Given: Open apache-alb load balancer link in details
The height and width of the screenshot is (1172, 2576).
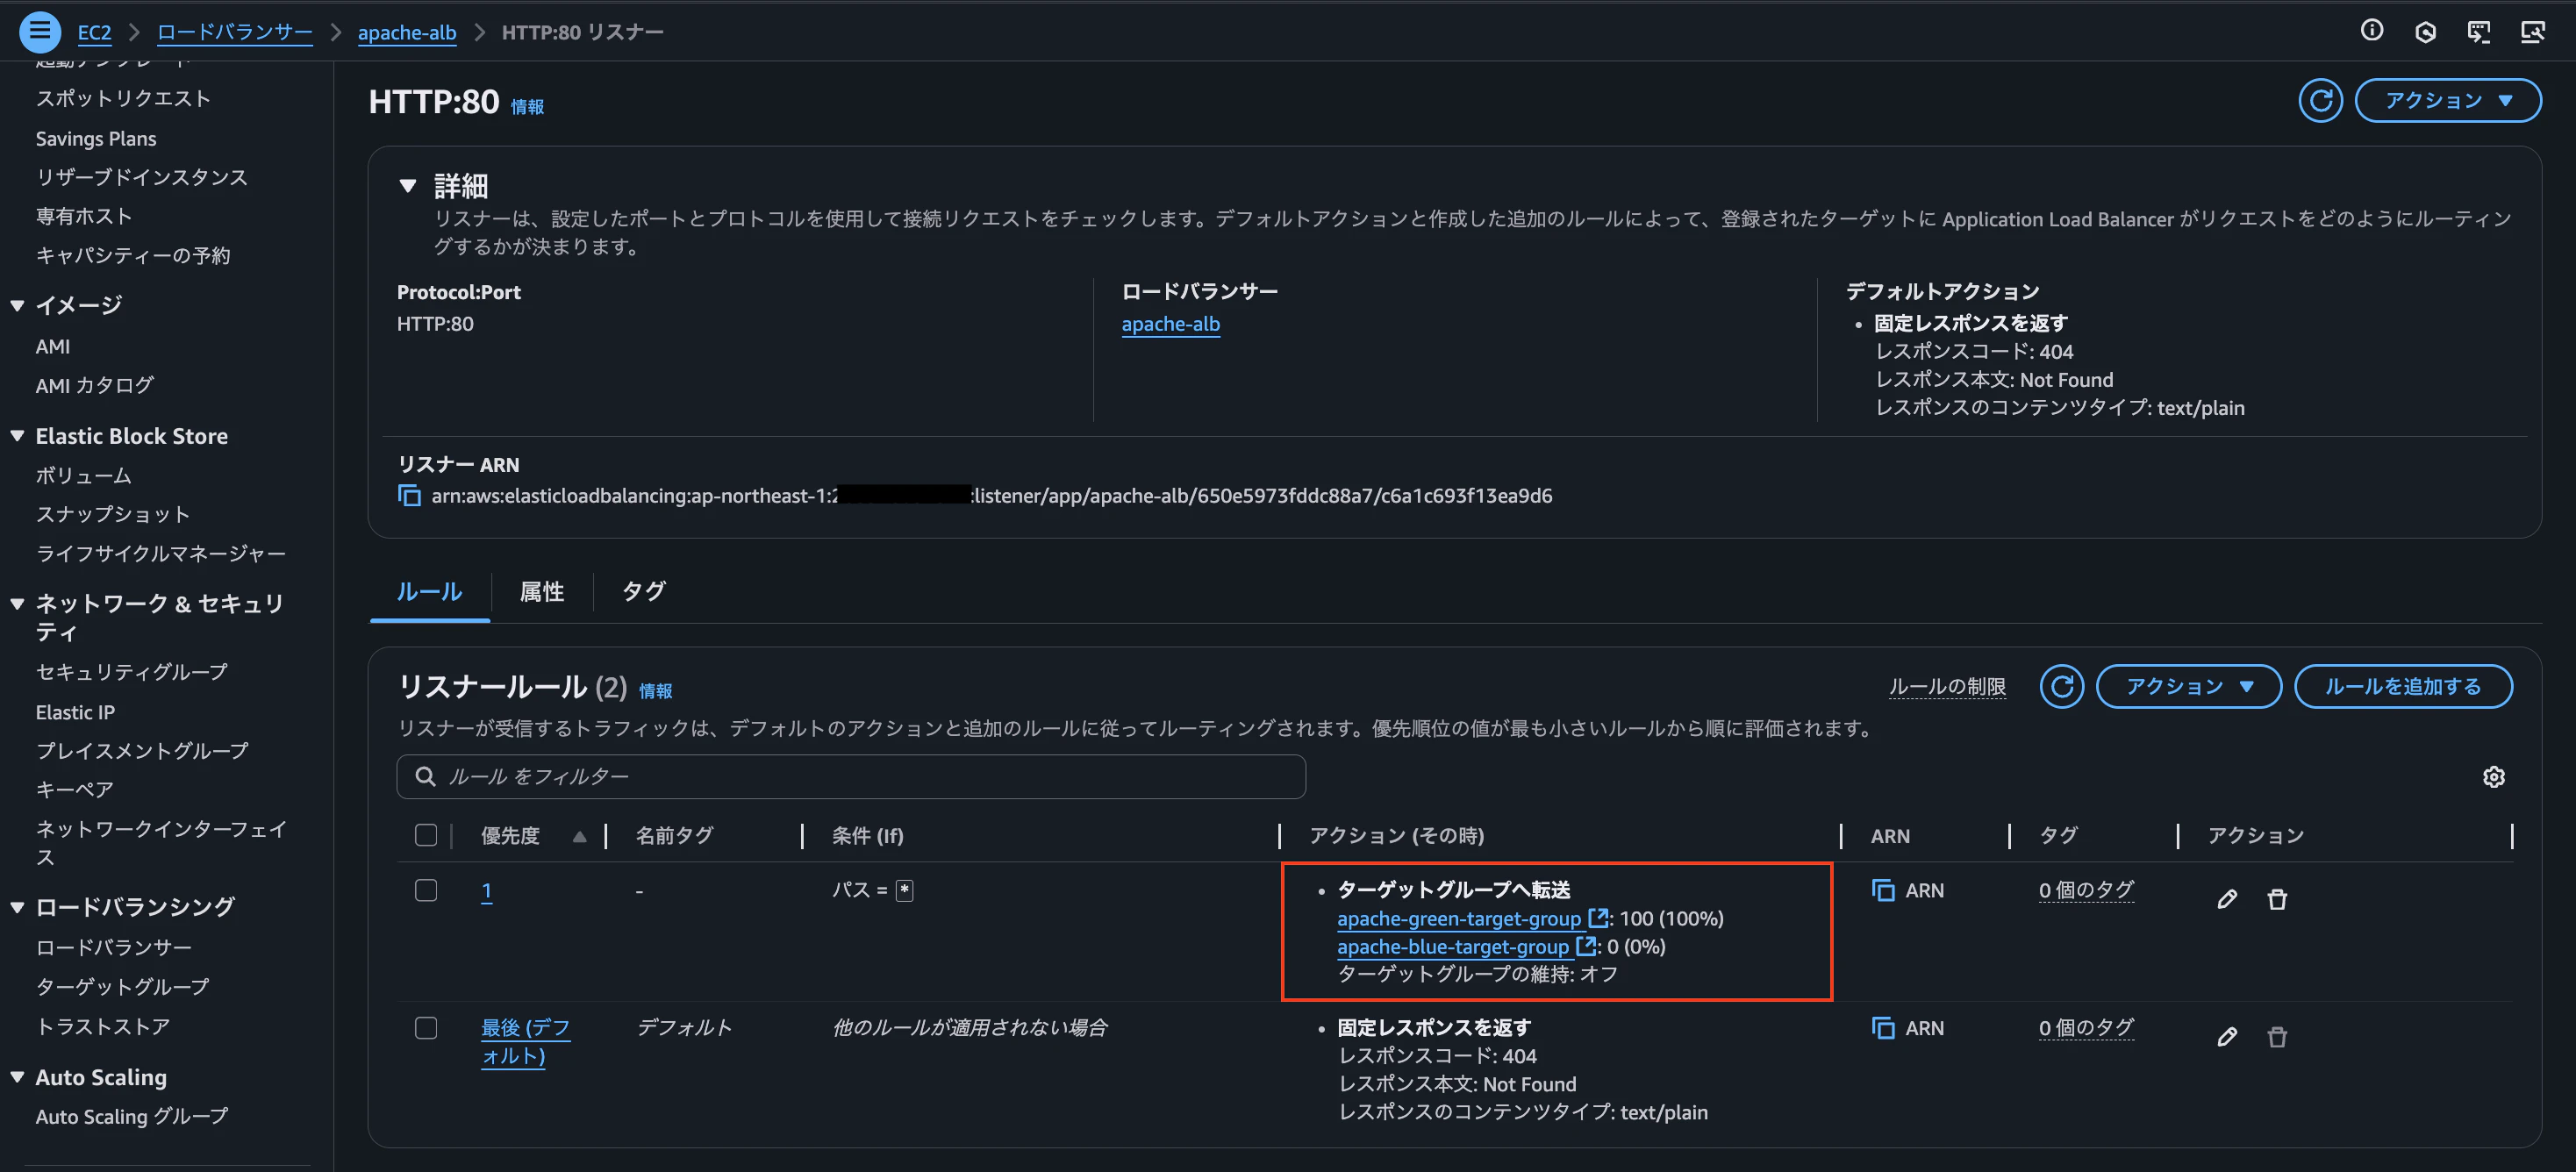Looking at the screenshot, I should tap(1170, 324).
